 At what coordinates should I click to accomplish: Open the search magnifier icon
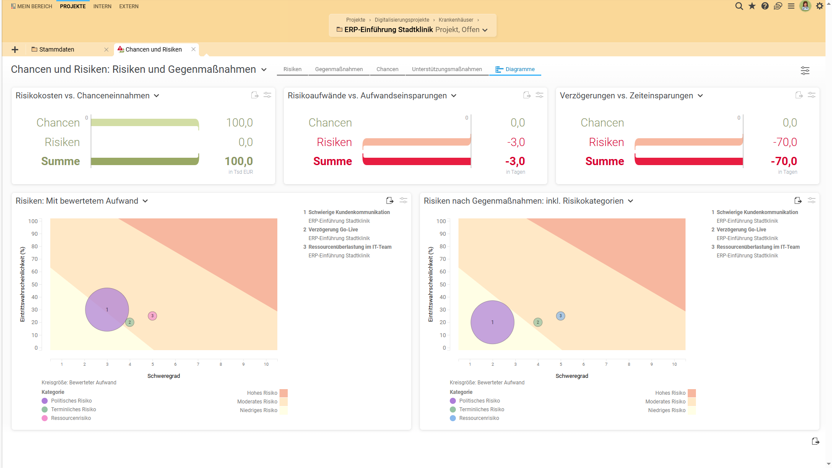(739, 6)
